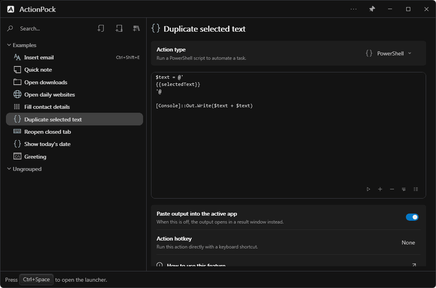
Task: Set Action hotkey by clicking None
Action: [408, 243]
